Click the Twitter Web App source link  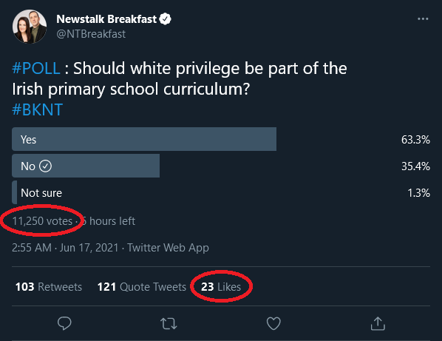[168, 248]
